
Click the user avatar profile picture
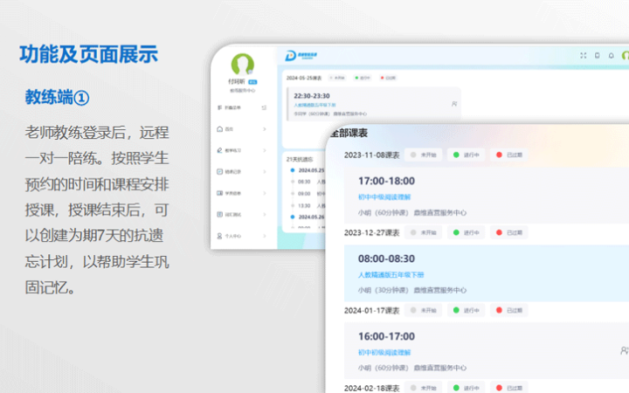(242, 64)
